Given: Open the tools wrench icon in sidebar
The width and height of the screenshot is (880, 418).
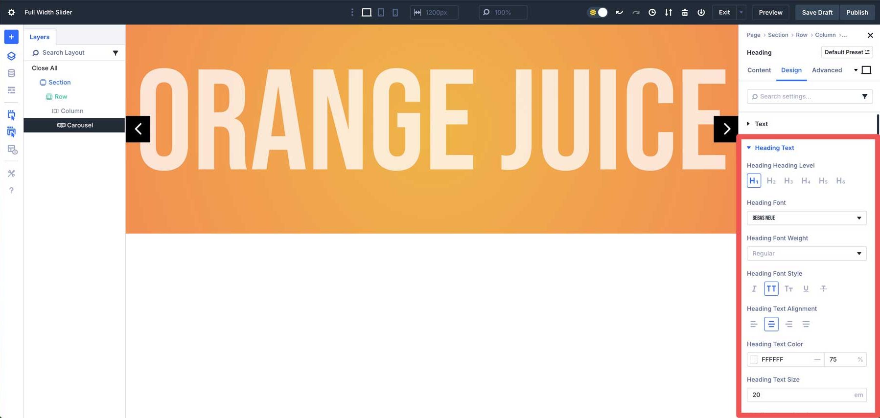Looking at the screenshot, I should 11,173.
